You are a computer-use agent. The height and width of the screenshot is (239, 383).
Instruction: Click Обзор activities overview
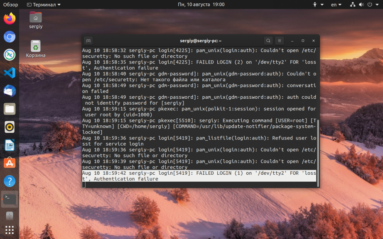coord(10,5)
